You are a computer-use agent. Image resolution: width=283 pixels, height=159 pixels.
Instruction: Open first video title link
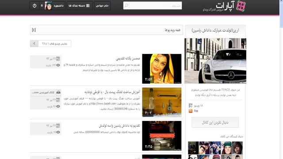128,59
